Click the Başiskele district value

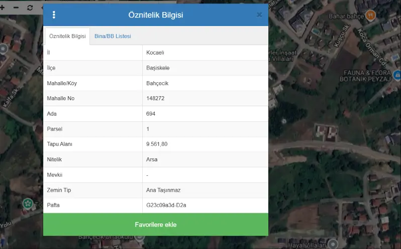pos(158,68)
